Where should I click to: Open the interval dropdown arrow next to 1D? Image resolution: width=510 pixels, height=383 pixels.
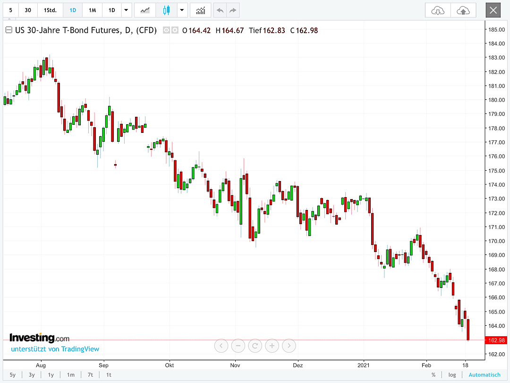tap(125, 10)
